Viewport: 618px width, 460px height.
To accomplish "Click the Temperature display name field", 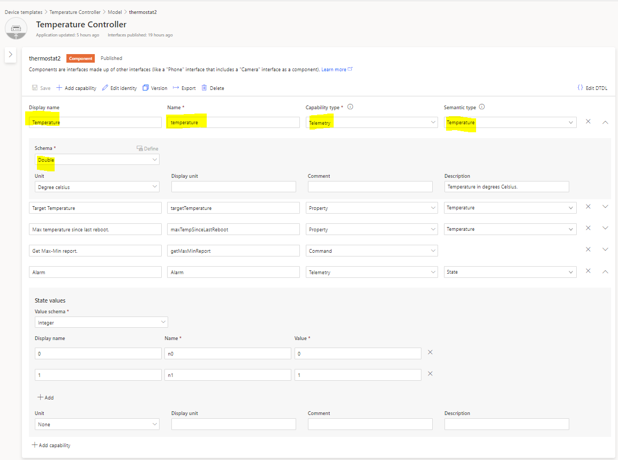I will [95, 122].
